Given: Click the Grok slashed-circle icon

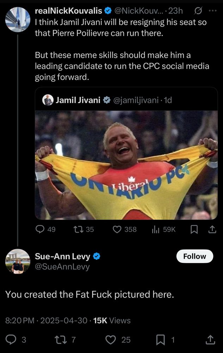Looking at the screenshot, I should [198, 11].
